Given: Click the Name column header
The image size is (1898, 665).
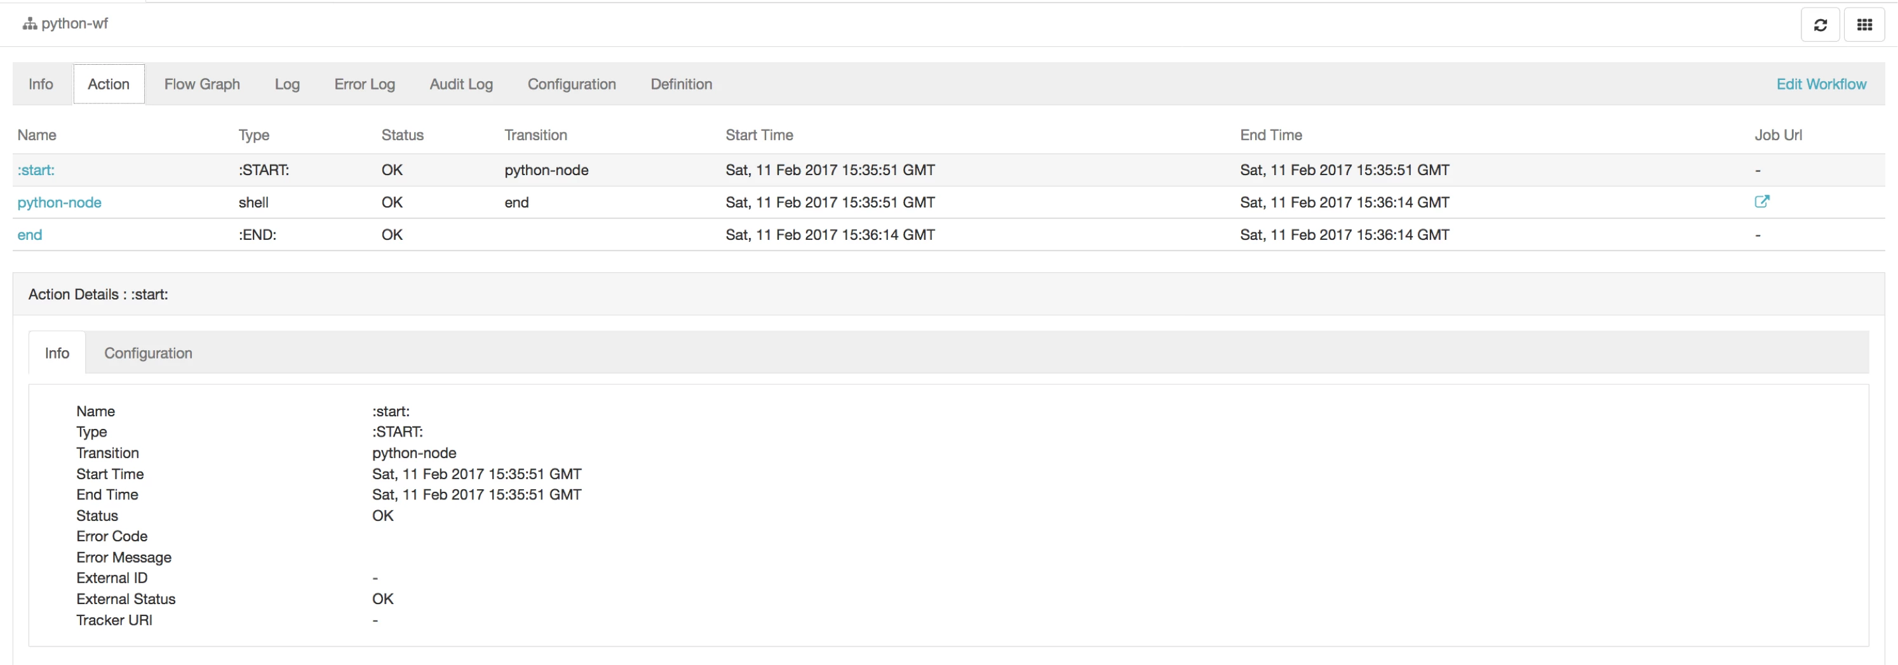Looking at the screenshot, I should 37,135.
